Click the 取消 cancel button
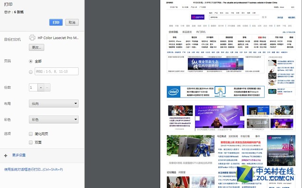 pyautogui.click(x=72, y=22)
